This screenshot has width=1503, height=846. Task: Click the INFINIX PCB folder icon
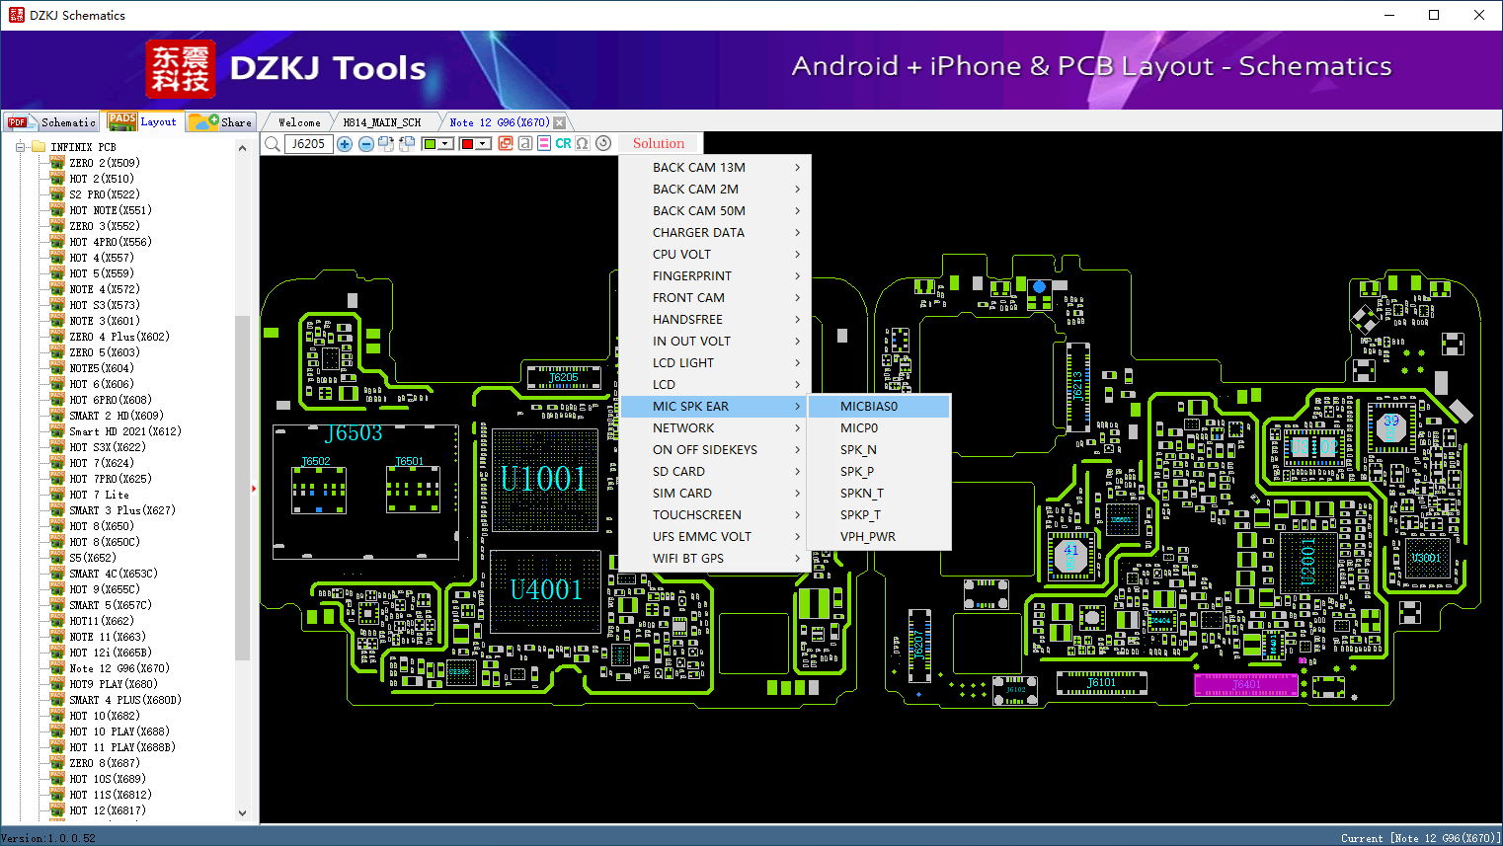point(39,147)
